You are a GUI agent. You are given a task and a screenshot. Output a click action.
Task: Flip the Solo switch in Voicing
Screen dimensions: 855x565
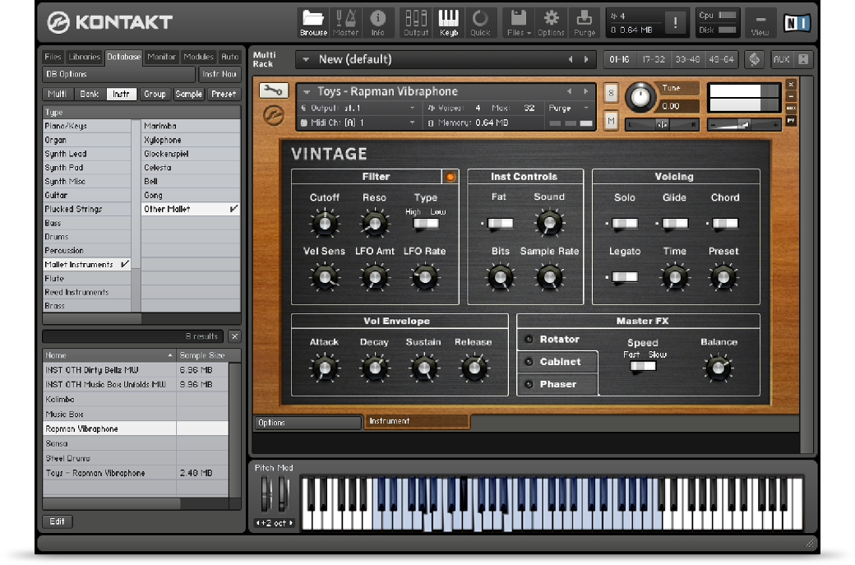click(x=625, y=223)
